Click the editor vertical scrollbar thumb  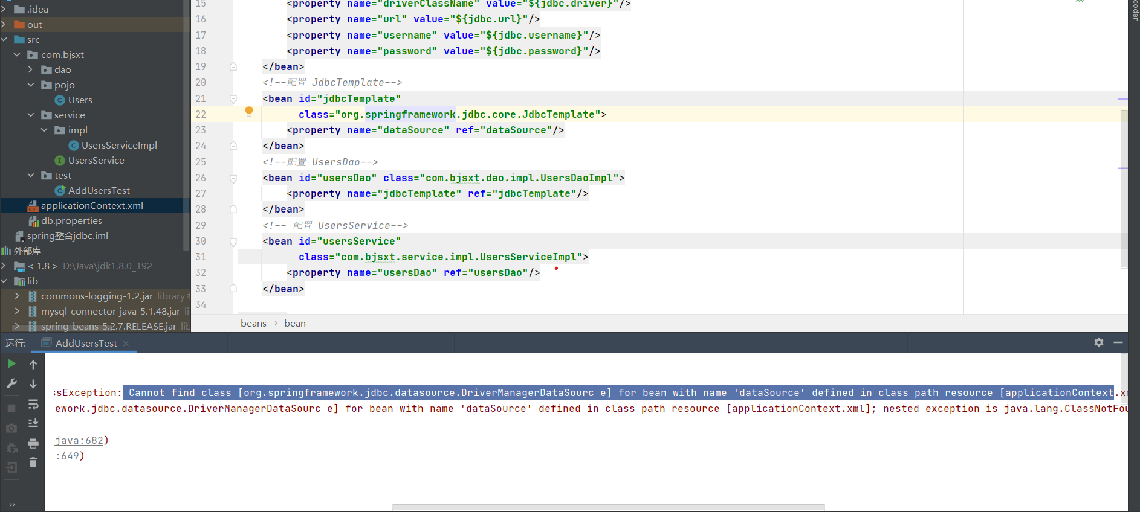pos(1124,189)
